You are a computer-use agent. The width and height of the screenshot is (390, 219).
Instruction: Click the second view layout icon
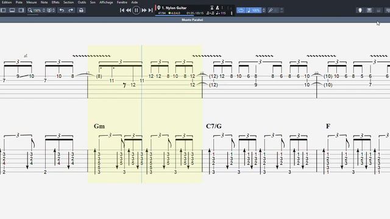coord(12,10)
